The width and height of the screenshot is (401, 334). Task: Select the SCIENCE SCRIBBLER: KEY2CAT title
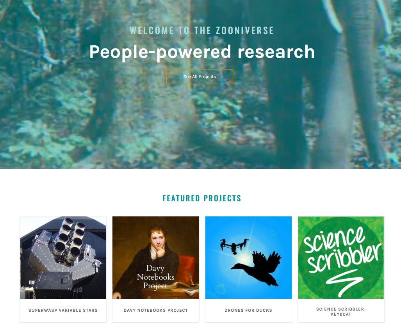(x=341, y=312)
